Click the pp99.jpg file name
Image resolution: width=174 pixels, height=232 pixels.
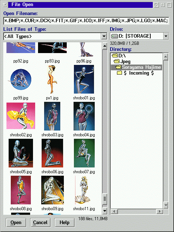[21, 98]
